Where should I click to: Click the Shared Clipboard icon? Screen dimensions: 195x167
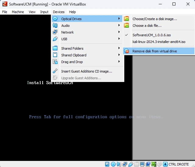click(x=55, y=55)
